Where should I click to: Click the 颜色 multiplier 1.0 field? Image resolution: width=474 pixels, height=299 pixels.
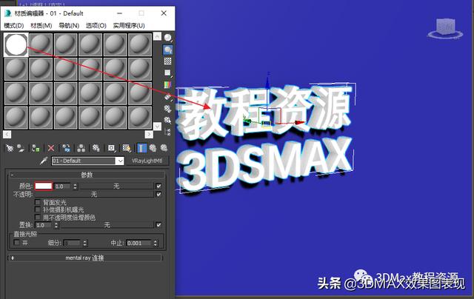coord(63,187)
